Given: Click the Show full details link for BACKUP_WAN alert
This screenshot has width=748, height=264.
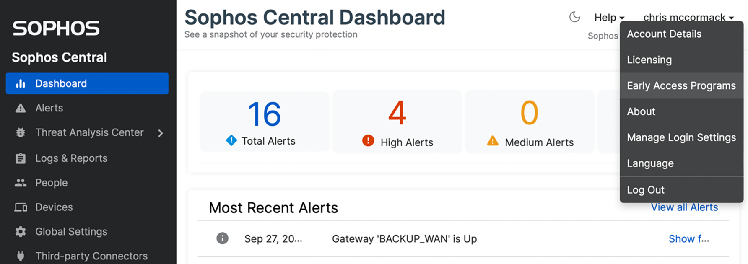Looking at the screenshot, I should [x=688, y=239].
